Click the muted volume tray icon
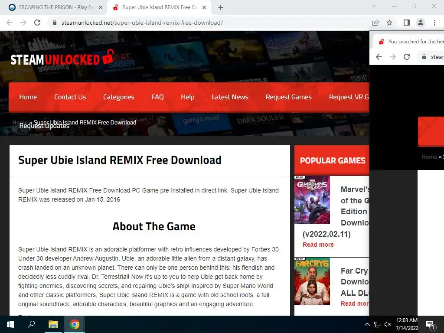 coord(388,324)
